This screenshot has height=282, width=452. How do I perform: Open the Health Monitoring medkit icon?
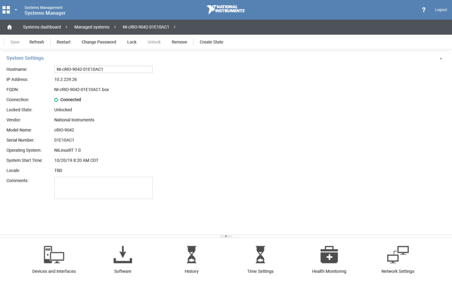[x=329, y=255]
